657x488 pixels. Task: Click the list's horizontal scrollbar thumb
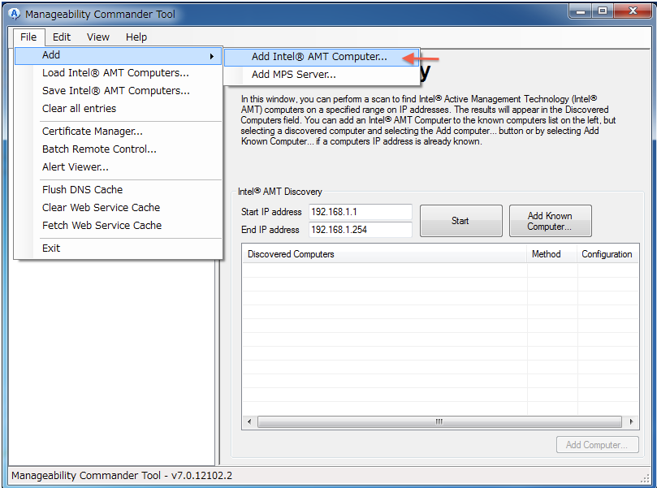pyautogui.click(x=439, y=421)
